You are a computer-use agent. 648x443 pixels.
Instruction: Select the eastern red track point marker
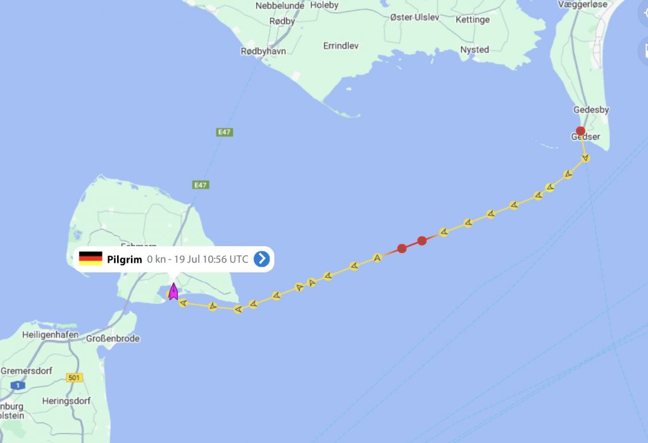[x=421, y=240]
